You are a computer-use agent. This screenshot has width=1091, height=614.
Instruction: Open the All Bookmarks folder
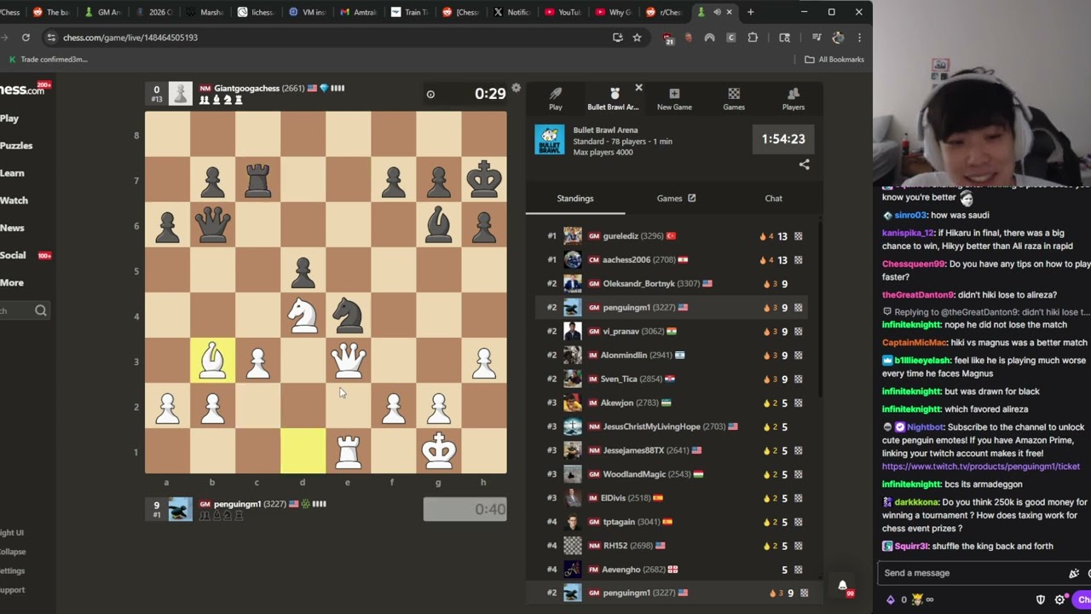834,60
